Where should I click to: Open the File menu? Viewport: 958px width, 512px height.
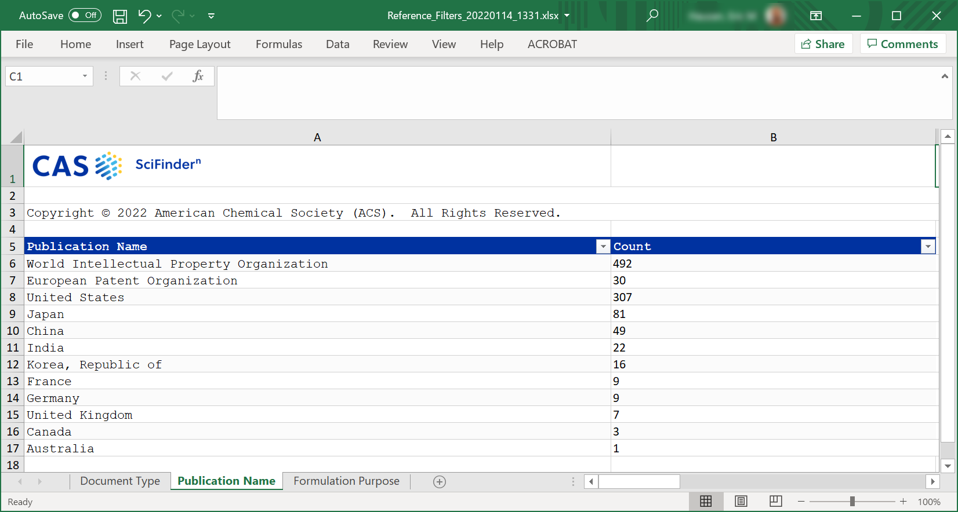pyautogui.click(x=24, y=44)
